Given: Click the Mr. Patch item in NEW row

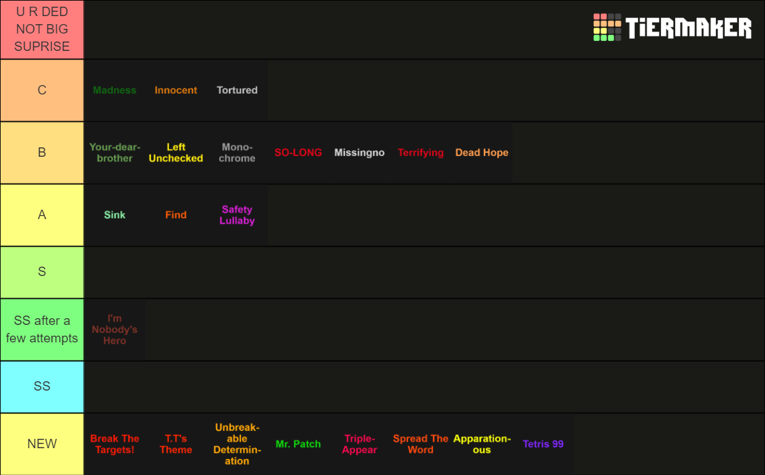Looking at the screenshot, I should coord(298,444).
